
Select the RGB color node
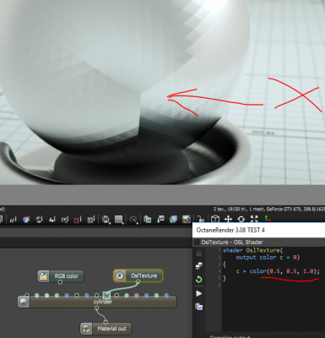click(61, 276)
